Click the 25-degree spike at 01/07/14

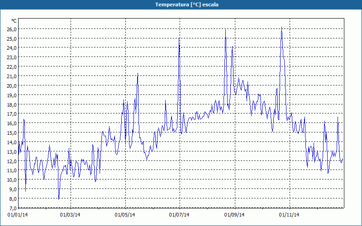pos(179,39)
